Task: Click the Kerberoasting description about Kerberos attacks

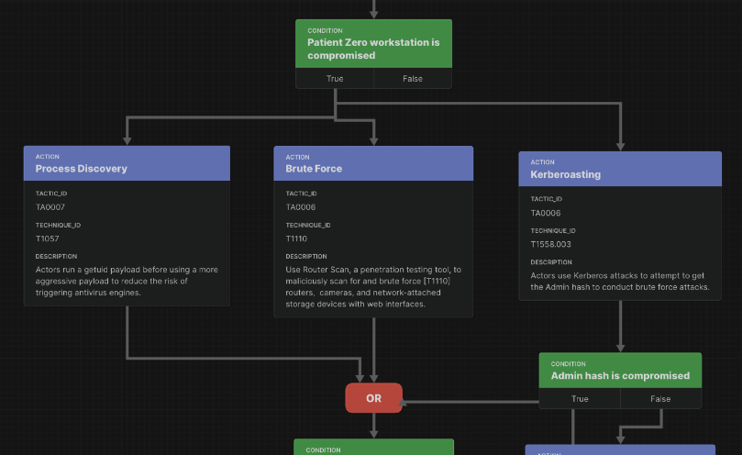Action: [620, 281]
